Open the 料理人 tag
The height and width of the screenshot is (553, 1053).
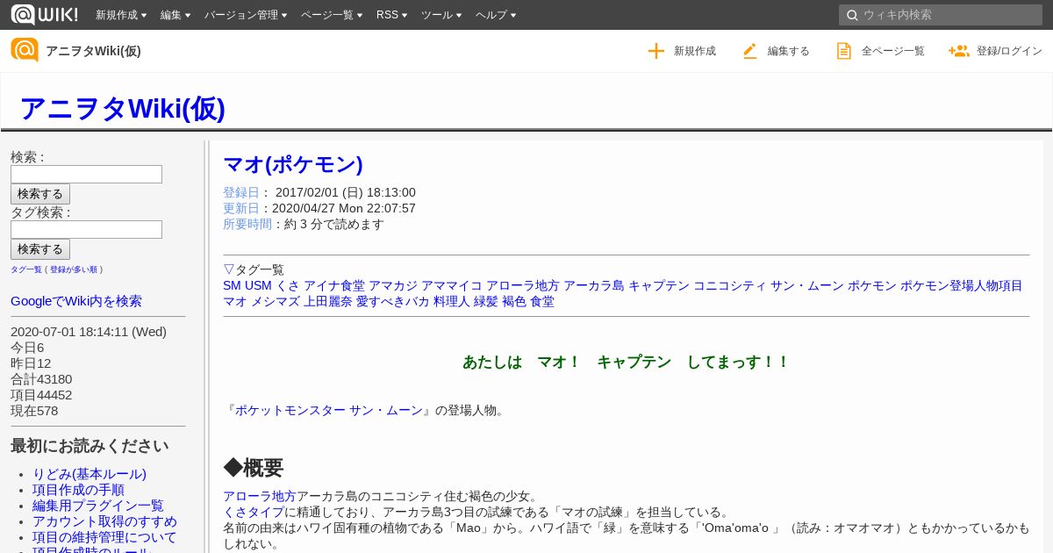(x=452, y=301)
